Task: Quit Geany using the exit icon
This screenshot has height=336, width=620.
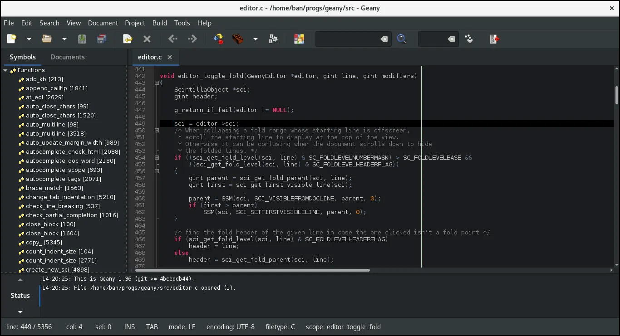Action: 494,39
